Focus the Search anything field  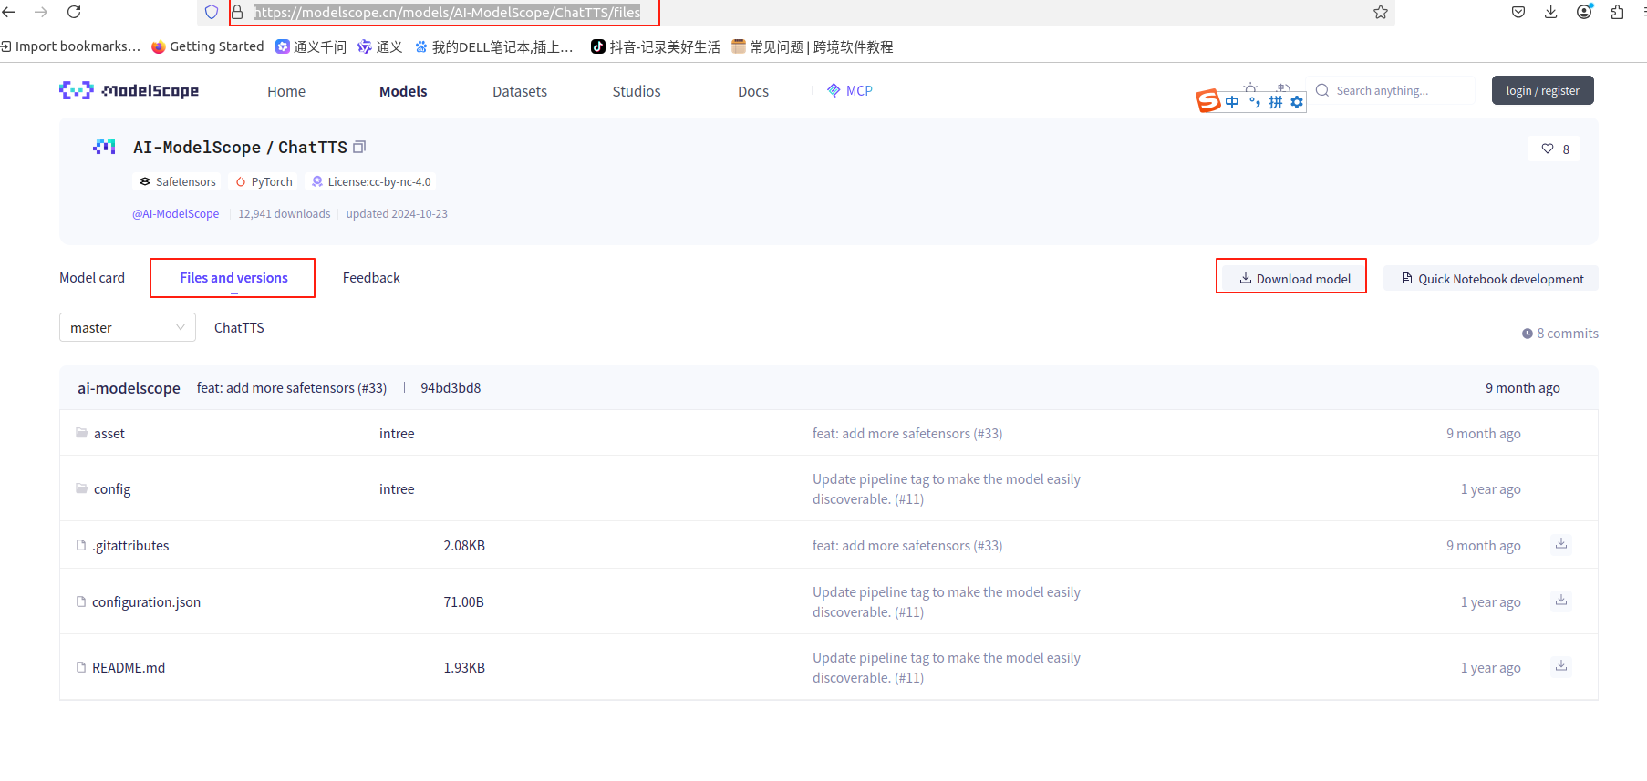coord(1393,90)
